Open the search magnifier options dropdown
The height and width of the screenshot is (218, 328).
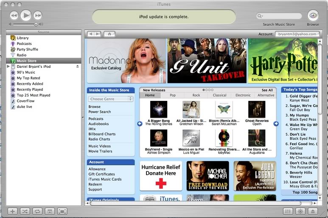(260, 16)
